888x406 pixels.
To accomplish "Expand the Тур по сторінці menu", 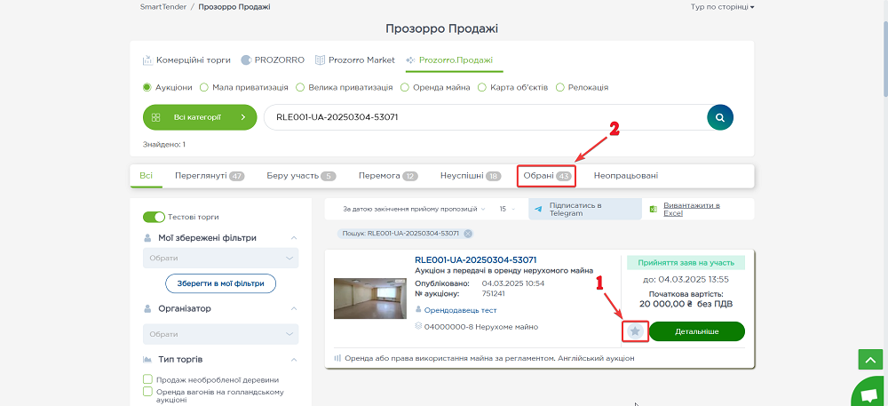I will coord(722,7).
